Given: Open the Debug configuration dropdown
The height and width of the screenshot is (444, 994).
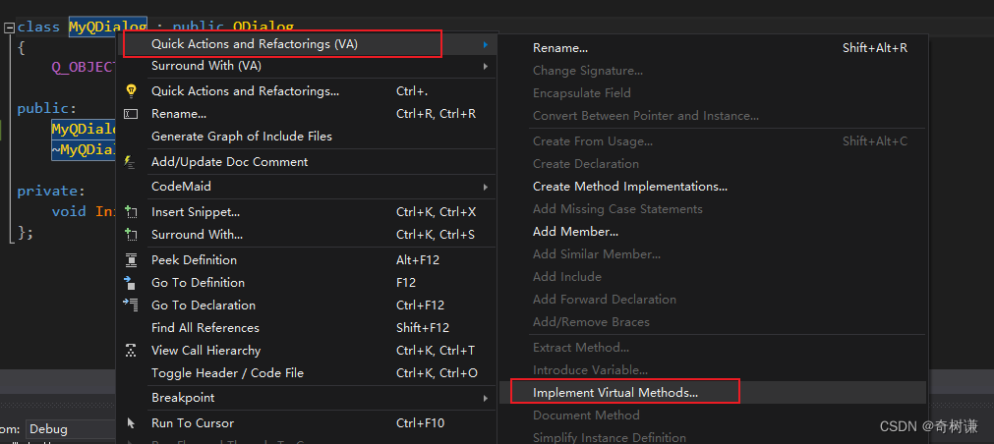Looking at the screenshot, I should [x=71, y=429].
